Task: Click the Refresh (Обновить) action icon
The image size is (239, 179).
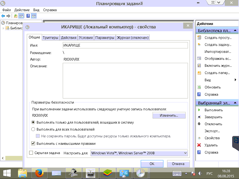Action: (199, 87)
